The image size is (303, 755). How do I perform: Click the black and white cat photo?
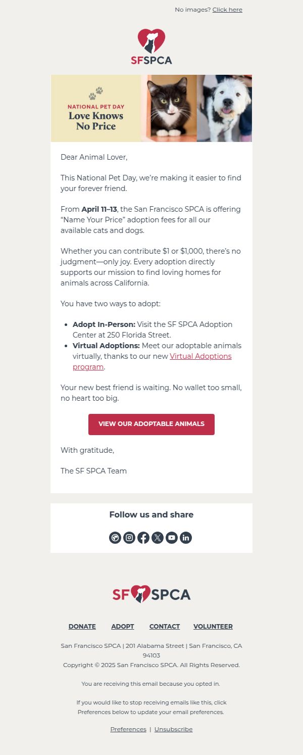click(169, 109)
